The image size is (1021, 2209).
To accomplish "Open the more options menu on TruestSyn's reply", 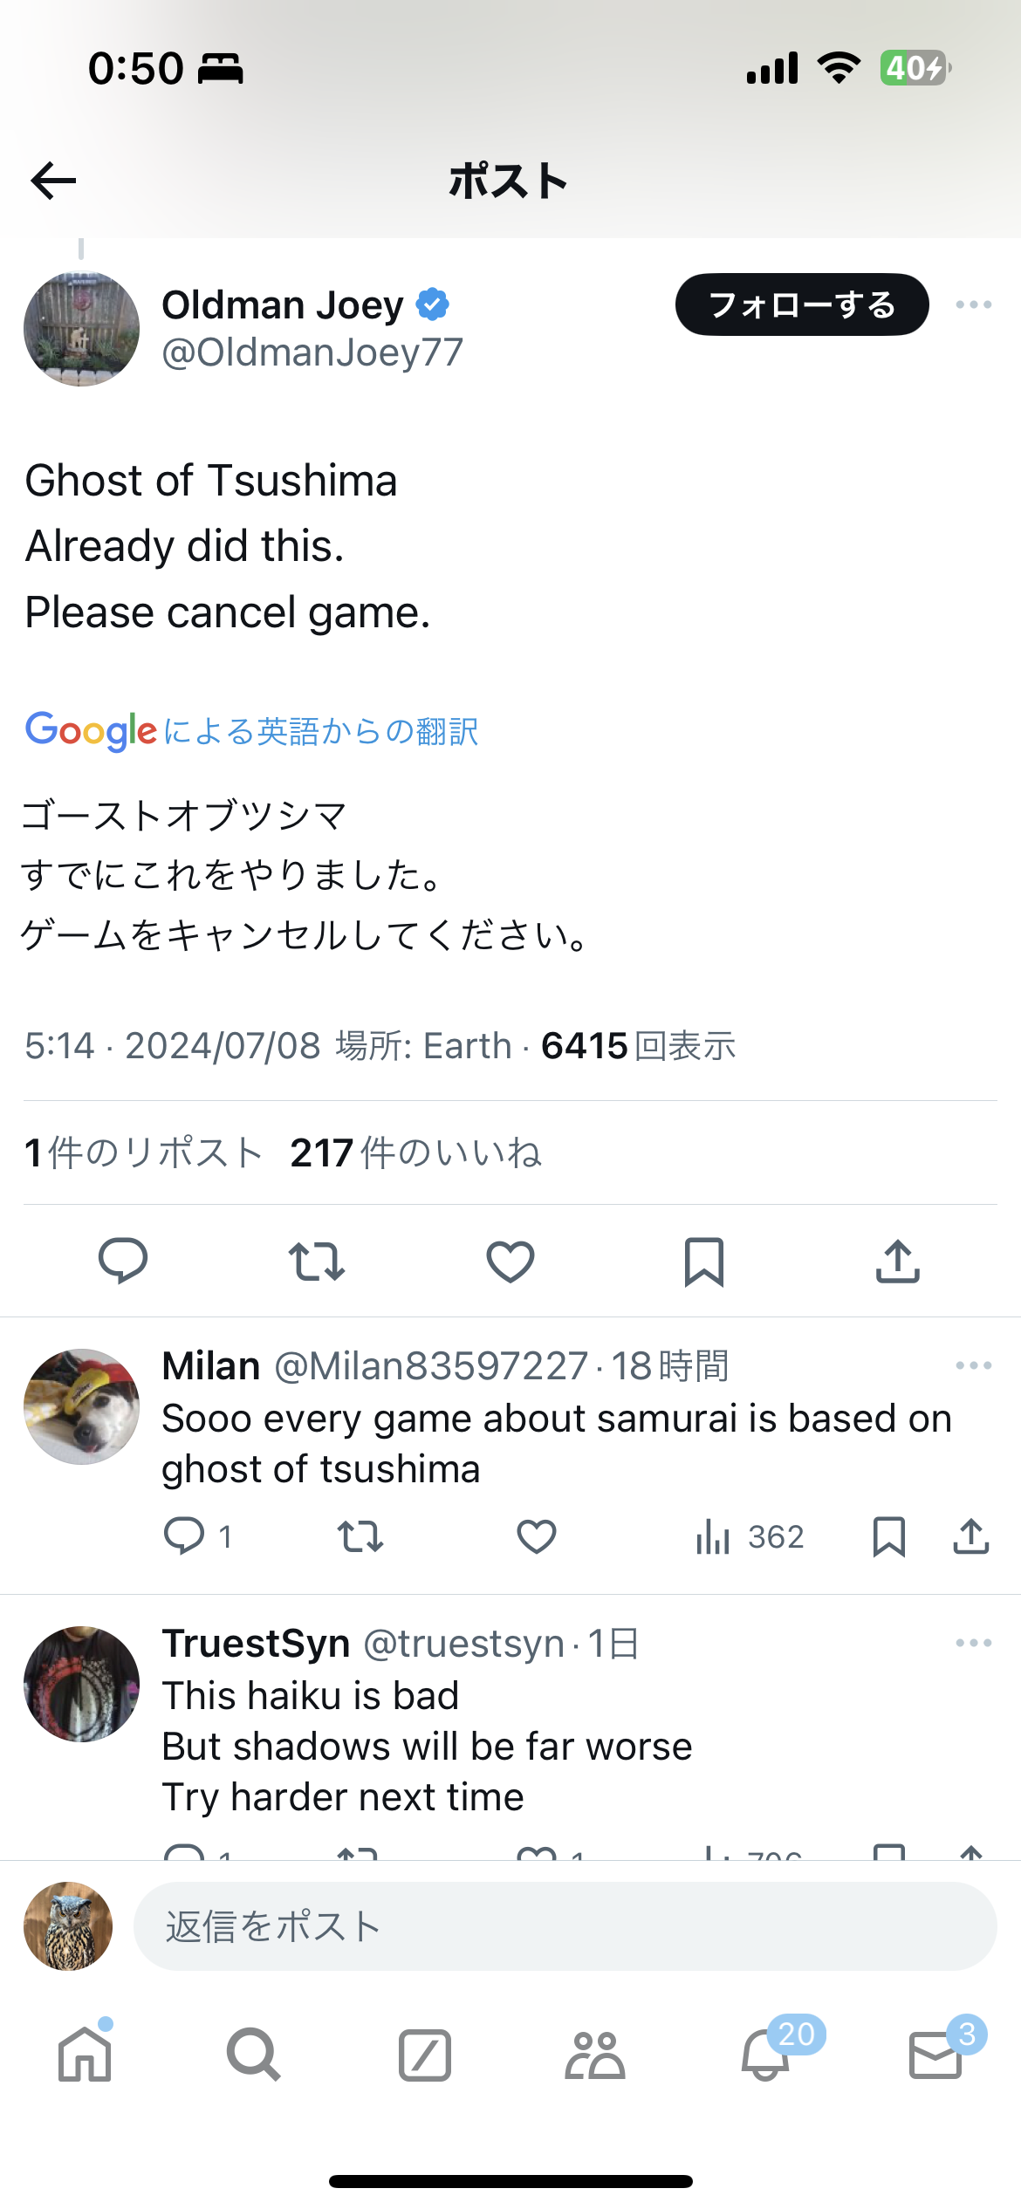I will [973, 1643].
